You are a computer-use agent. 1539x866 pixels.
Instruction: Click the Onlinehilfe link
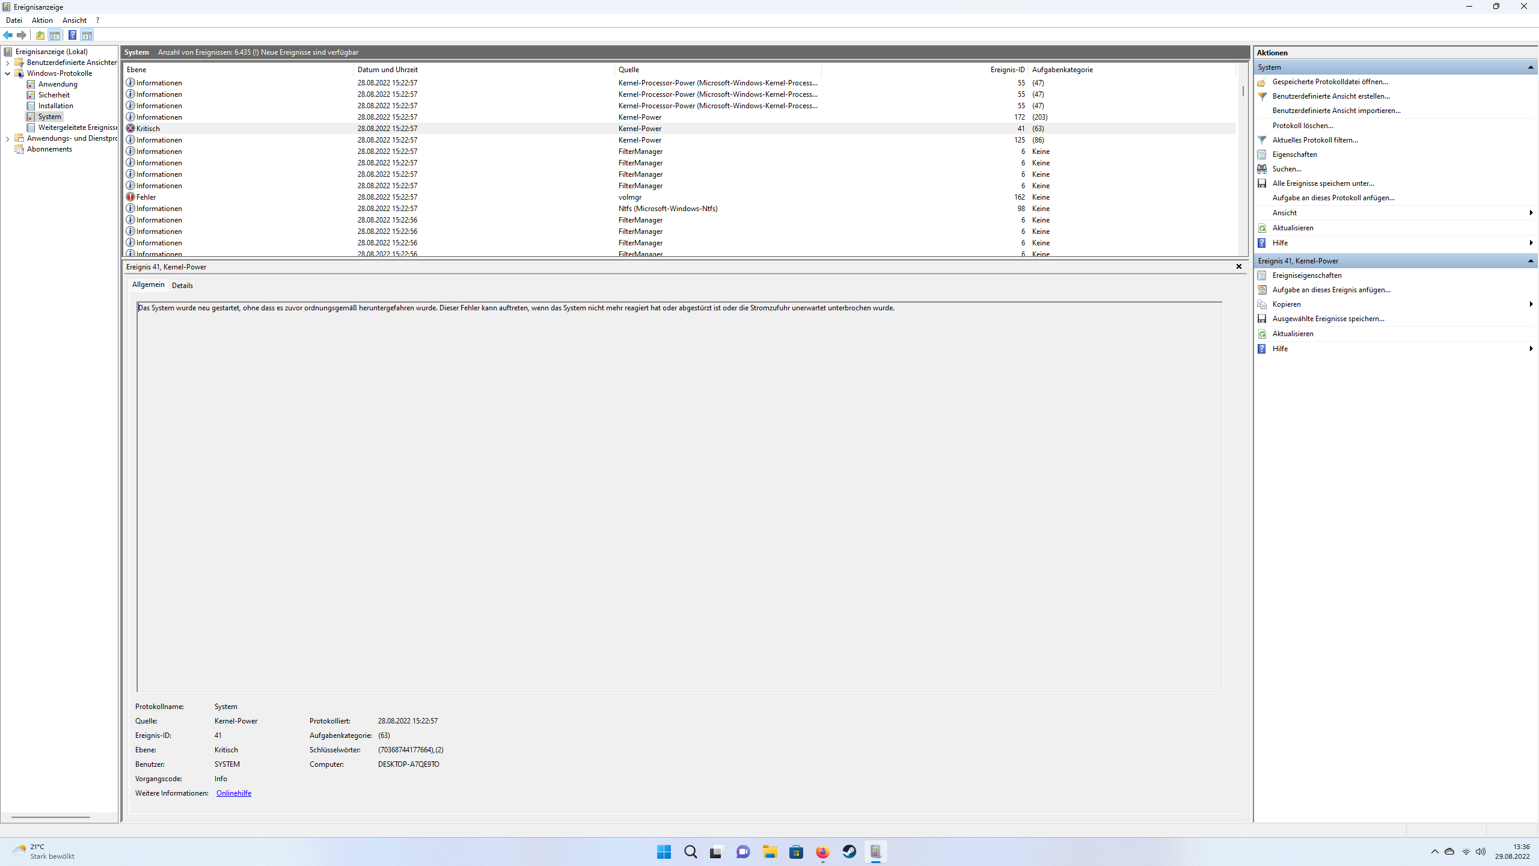pos(233,793)
